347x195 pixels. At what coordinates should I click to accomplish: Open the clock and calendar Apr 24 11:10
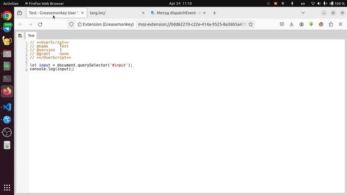(181, 4)
